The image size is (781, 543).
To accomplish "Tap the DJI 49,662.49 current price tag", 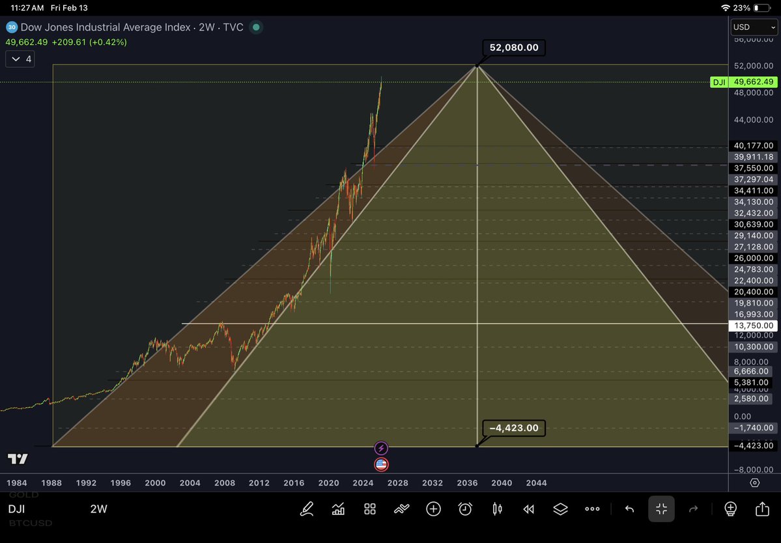I will pyautogui.click(x=744, y=82).
